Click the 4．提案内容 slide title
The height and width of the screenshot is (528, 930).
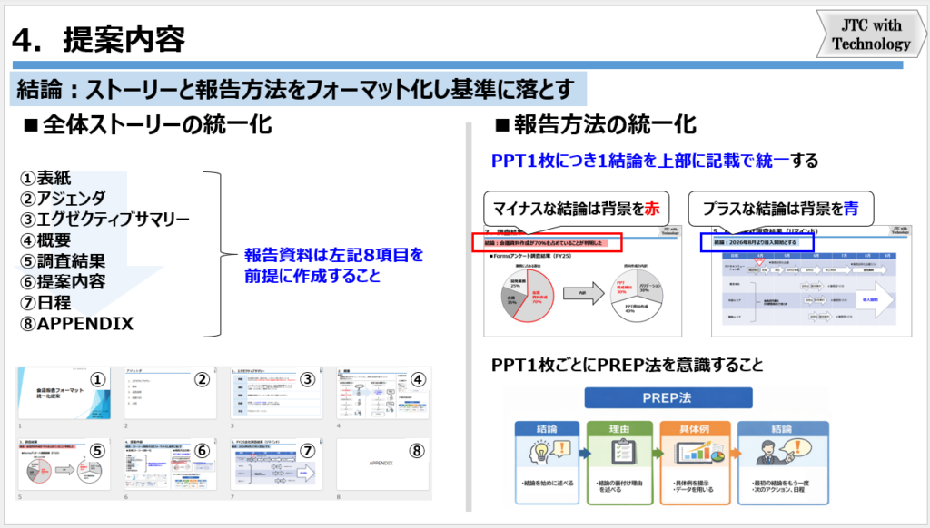[100, 39]
